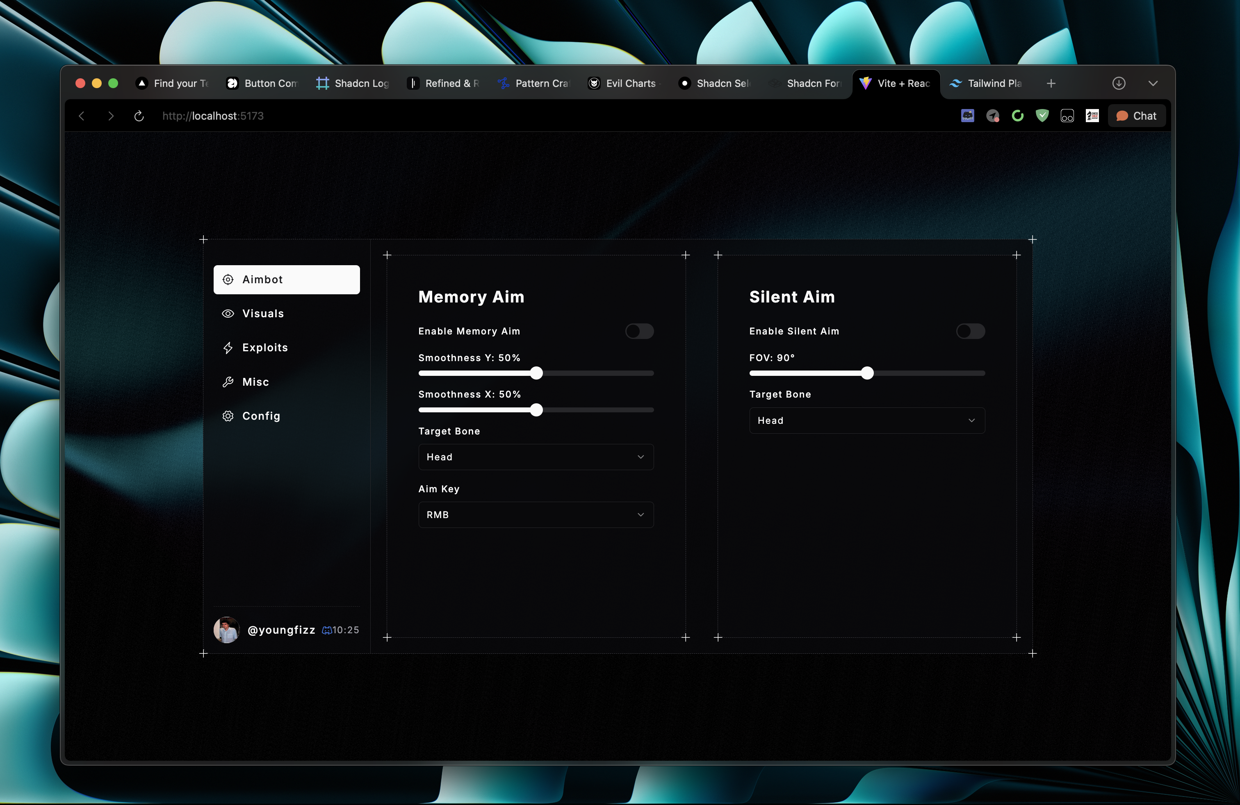Screen dimensions: 1240x805
Task: Open the Config sidebar section
Action: point(261,416)
